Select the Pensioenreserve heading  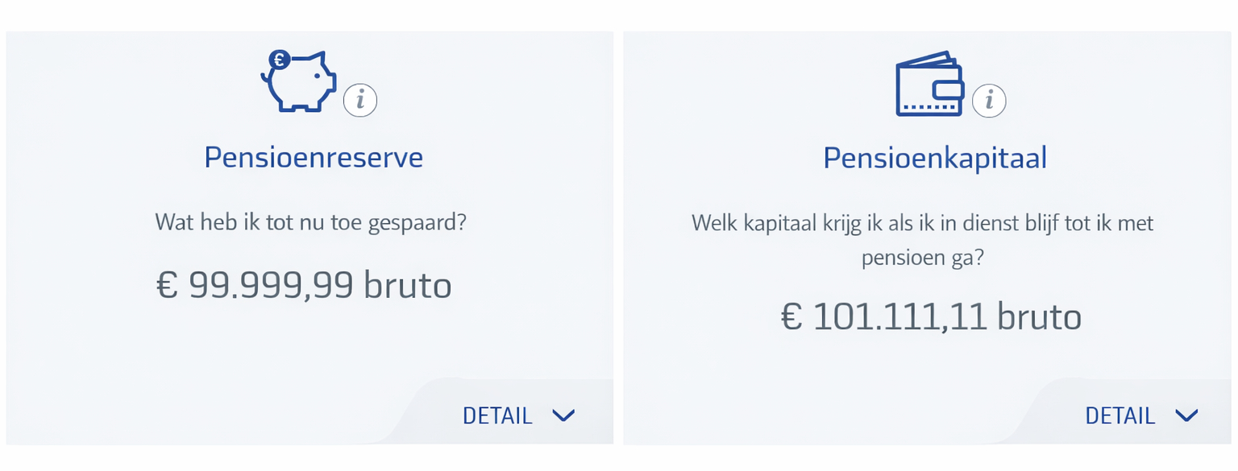[x=314, y=157]
